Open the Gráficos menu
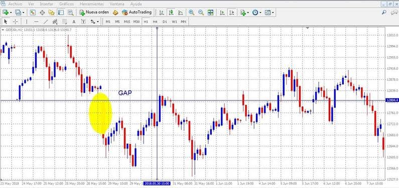This screenshot has width=399, height=188. [x=66, y=4]
